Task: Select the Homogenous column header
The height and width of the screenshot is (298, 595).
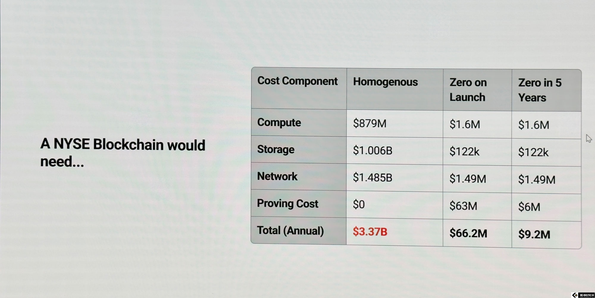Action: coord(385,82)
